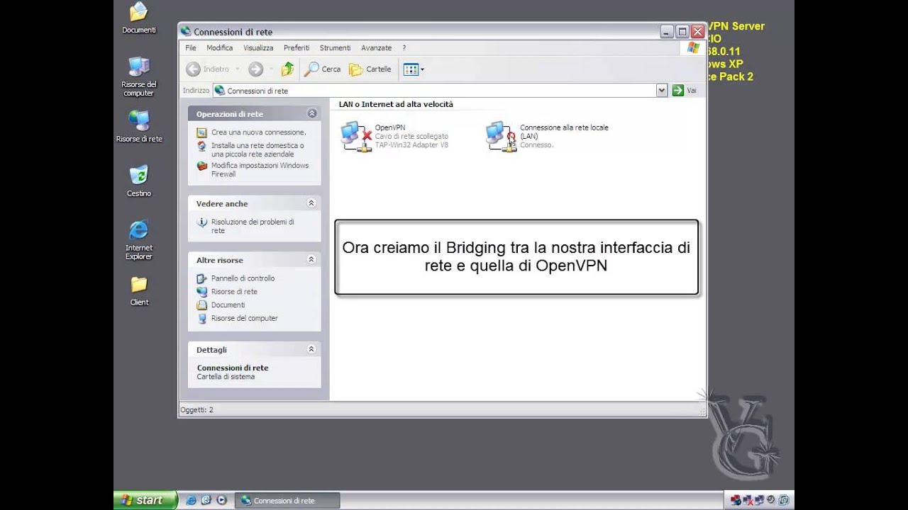Open the Avanzate menu
The image size is (908, 510).
coord(376,47)
